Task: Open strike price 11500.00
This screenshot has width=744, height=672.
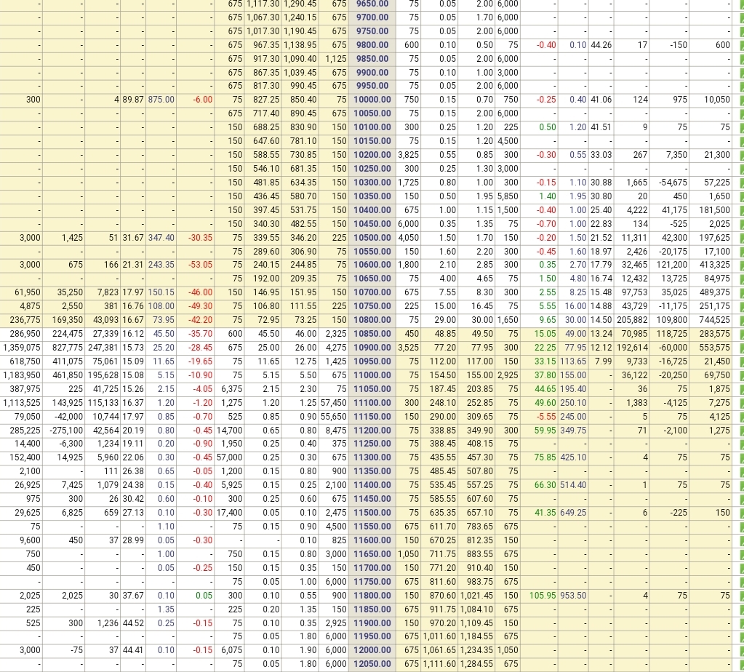Action: 372,513
